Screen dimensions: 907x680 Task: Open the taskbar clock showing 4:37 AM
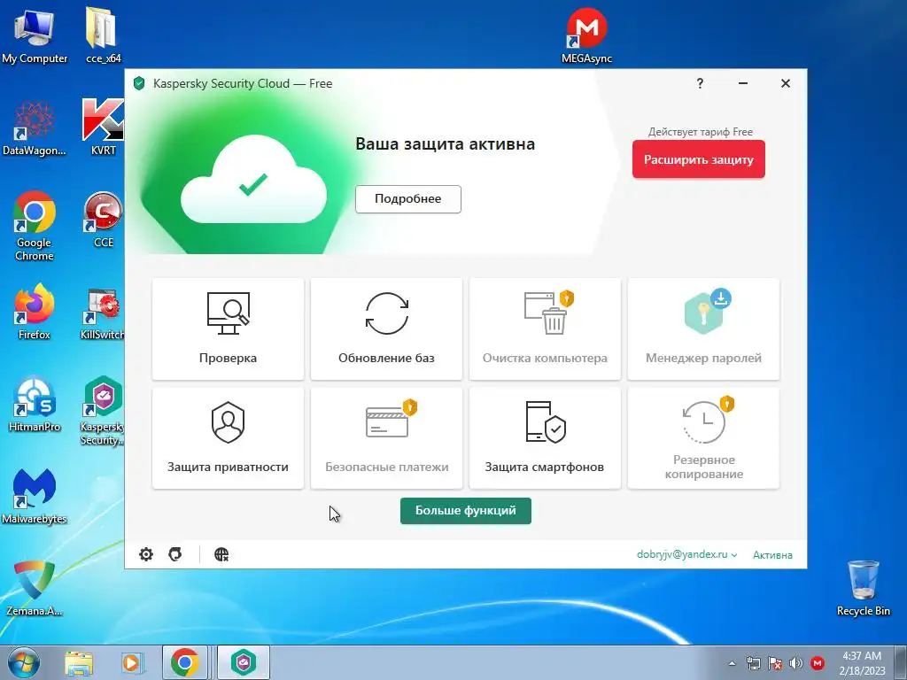(862, 663)
